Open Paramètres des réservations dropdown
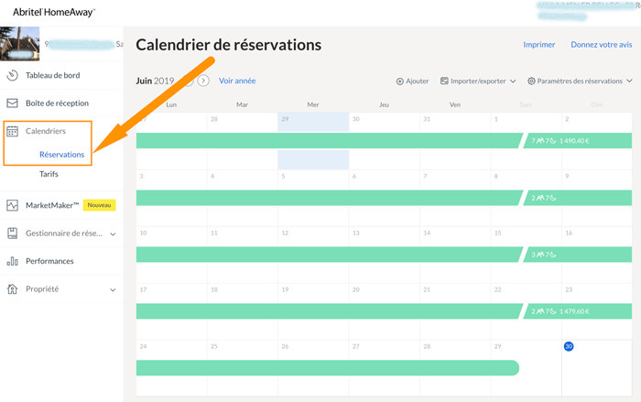This screenshot has width=641, height=402. point(581,81)
